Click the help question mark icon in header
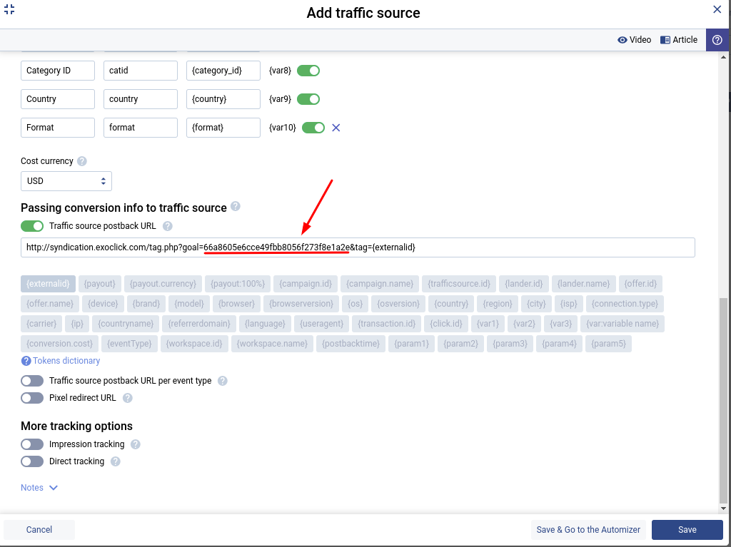Screen dimensions: 731x547 717,40
